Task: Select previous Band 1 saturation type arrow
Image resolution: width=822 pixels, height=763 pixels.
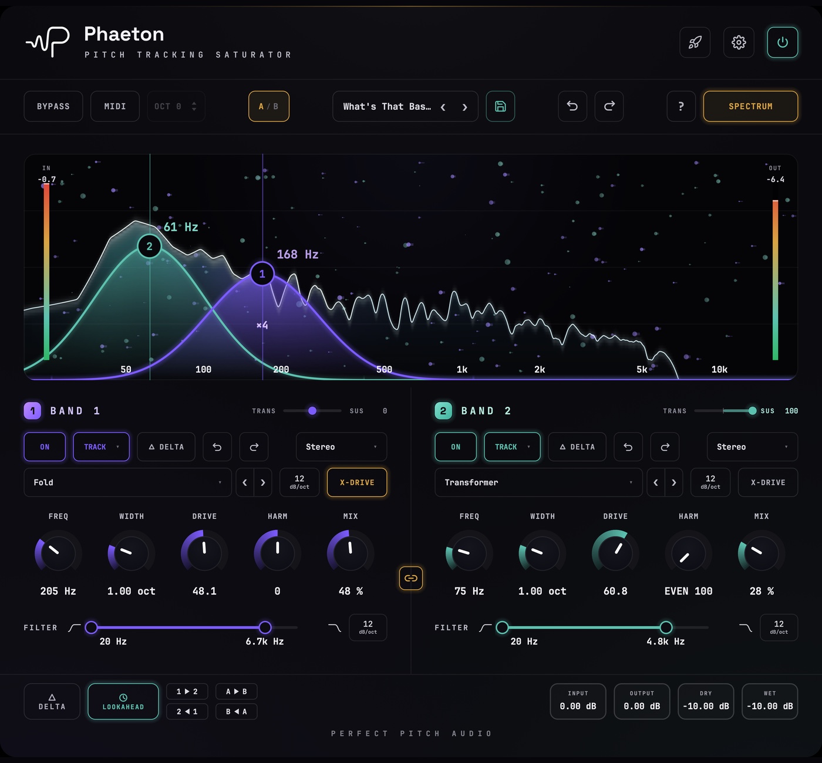Action: tap(245, 482)
